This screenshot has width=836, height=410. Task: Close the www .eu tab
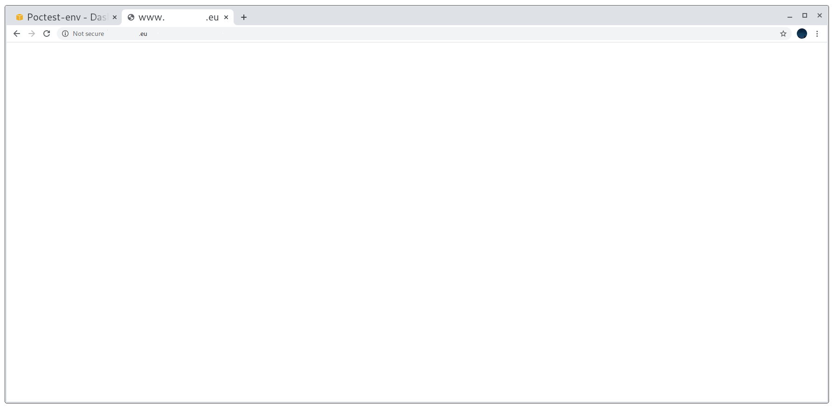click(x=226, y=17)
